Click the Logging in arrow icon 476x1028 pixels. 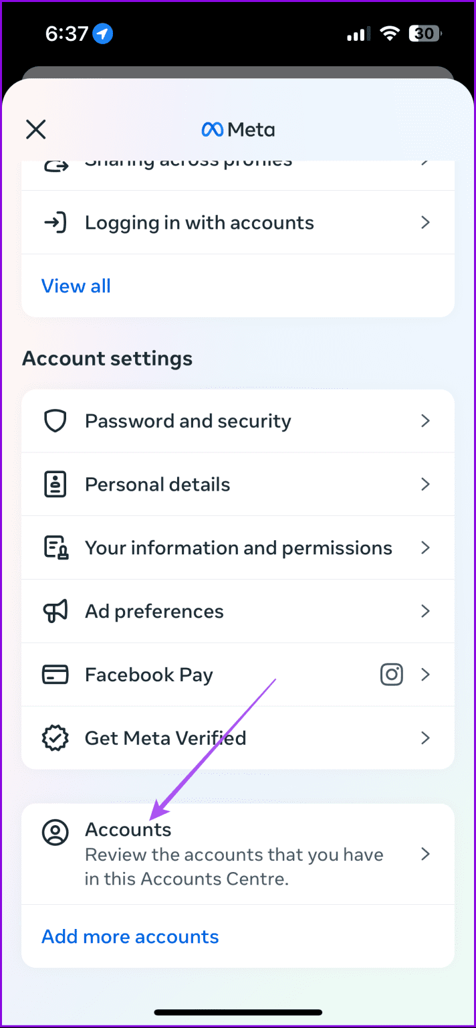click(x=55, y=222)
